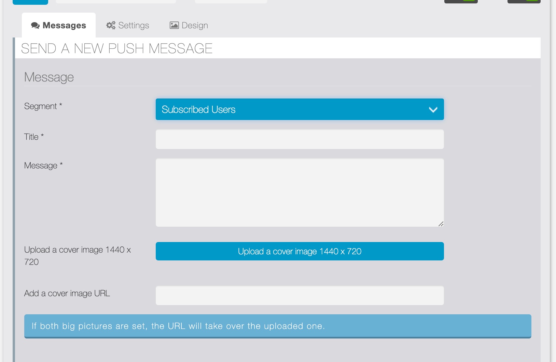The width and height of the screenshot is (556, 362).
Task: Click the chevron arrow in Segment dropdown
Action: pyautogui.click(x=433, y=110)
